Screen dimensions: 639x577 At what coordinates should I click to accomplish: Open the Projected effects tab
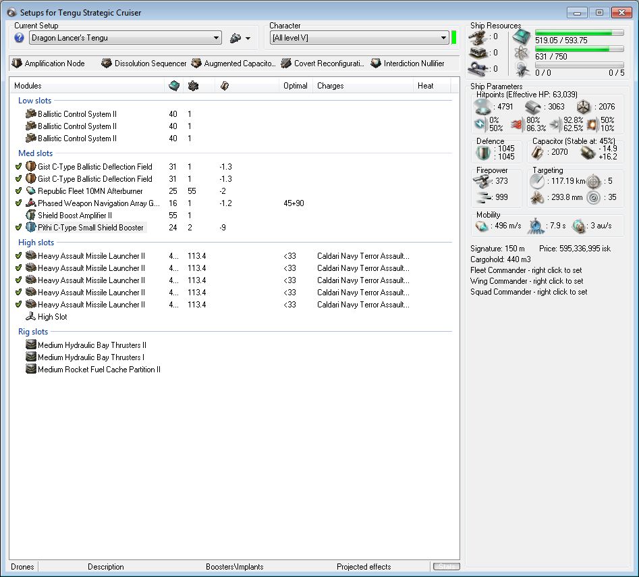pos(364,566)
